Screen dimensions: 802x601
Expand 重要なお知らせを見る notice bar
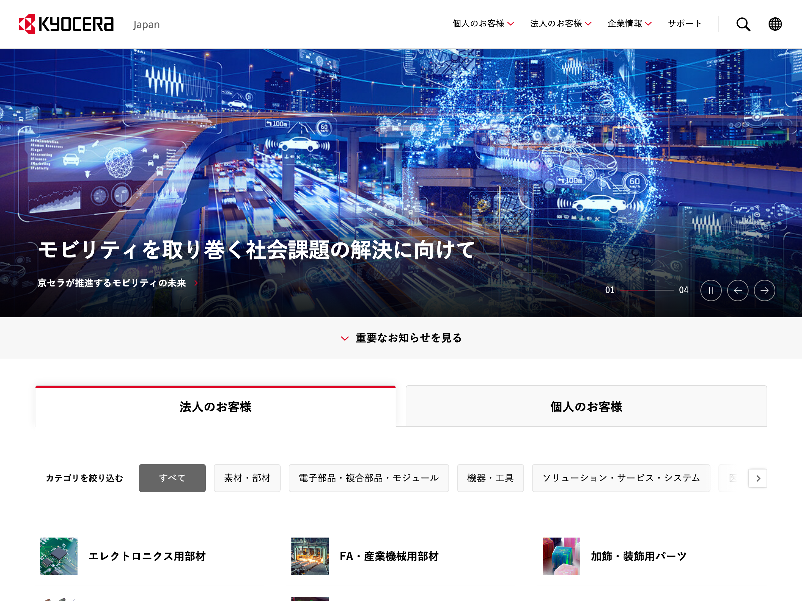pyautogui.click(x=401, y=338)
